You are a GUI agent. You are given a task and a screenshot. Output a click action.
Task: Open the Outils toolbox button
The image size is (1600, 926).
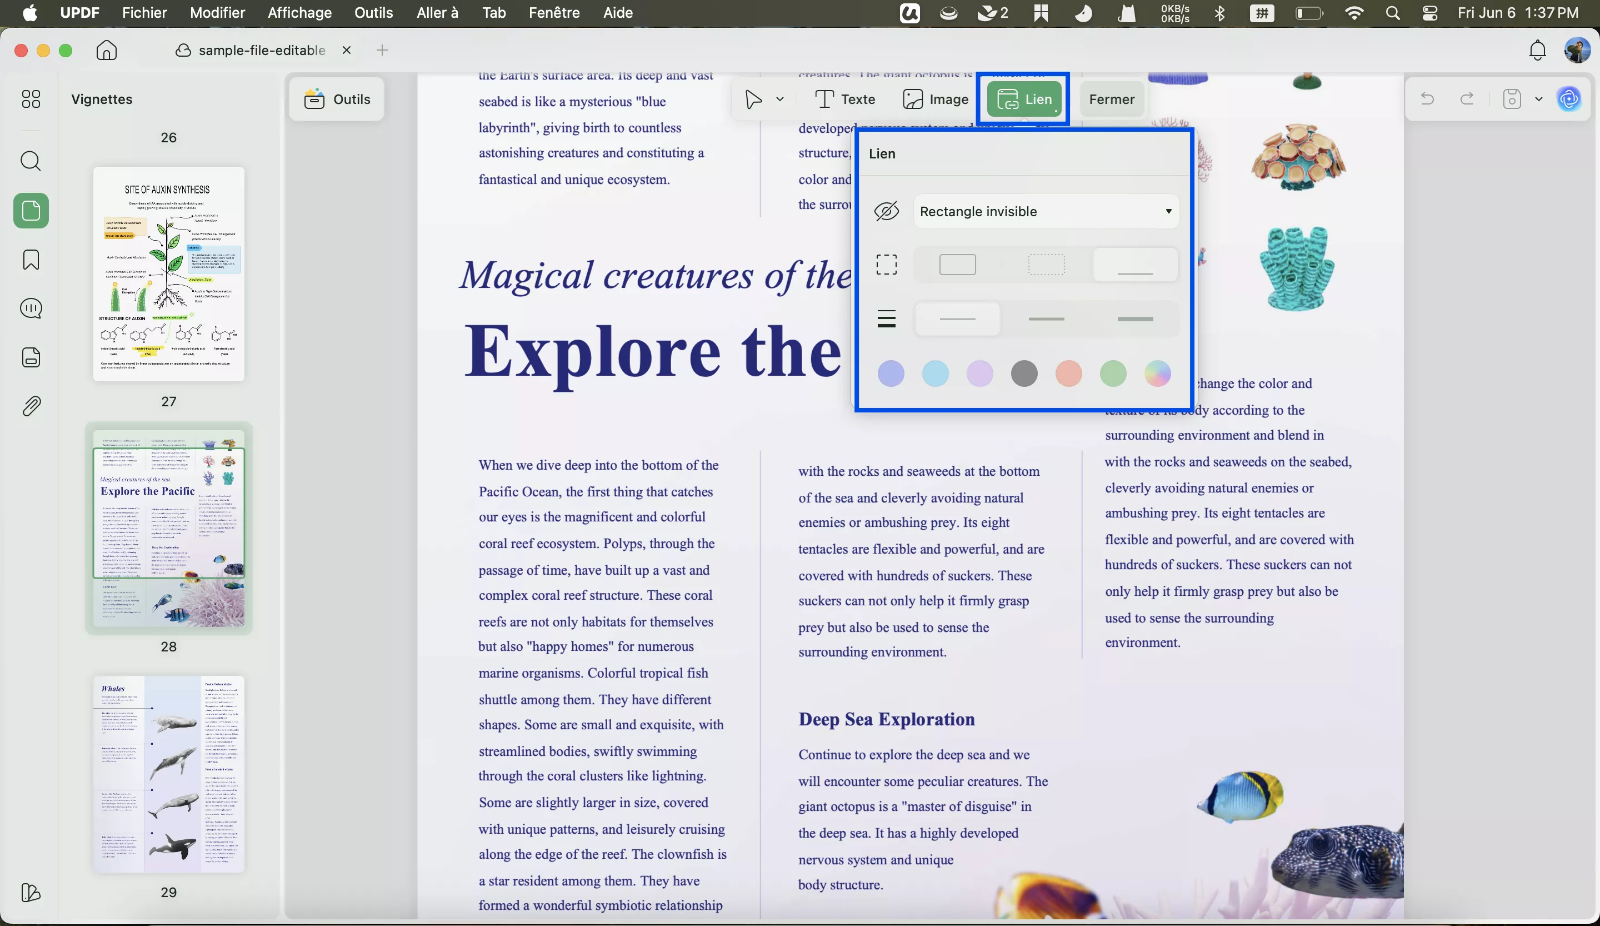coord(337,99)
